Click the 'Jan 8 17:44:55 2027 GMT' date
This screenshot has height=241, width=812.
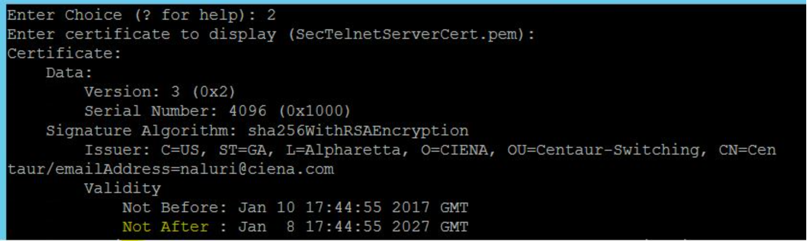(x=353, y=227)
